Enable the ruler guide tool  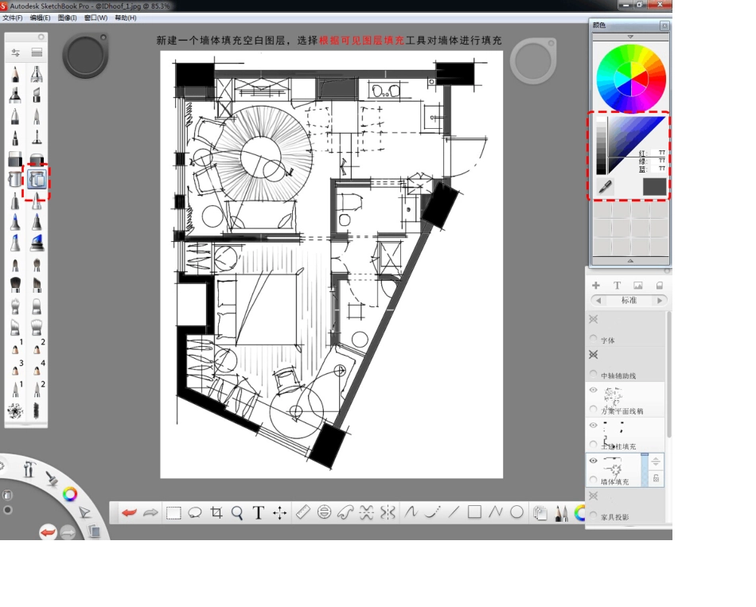[302, 512]
